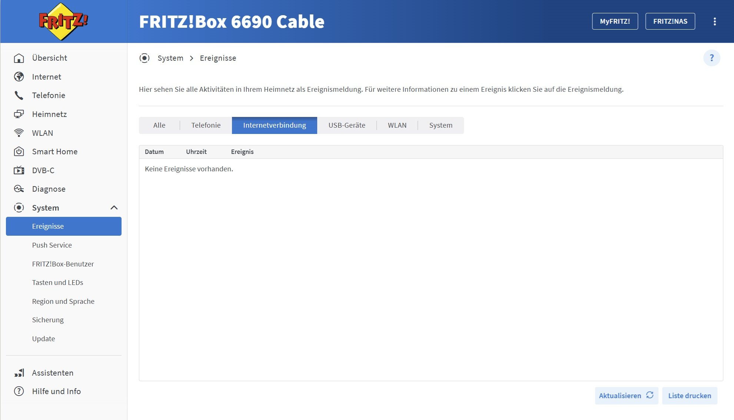Click the Telefonie phone icon
The width and height of the screenshot is (734, 420).
pos(19,95)
